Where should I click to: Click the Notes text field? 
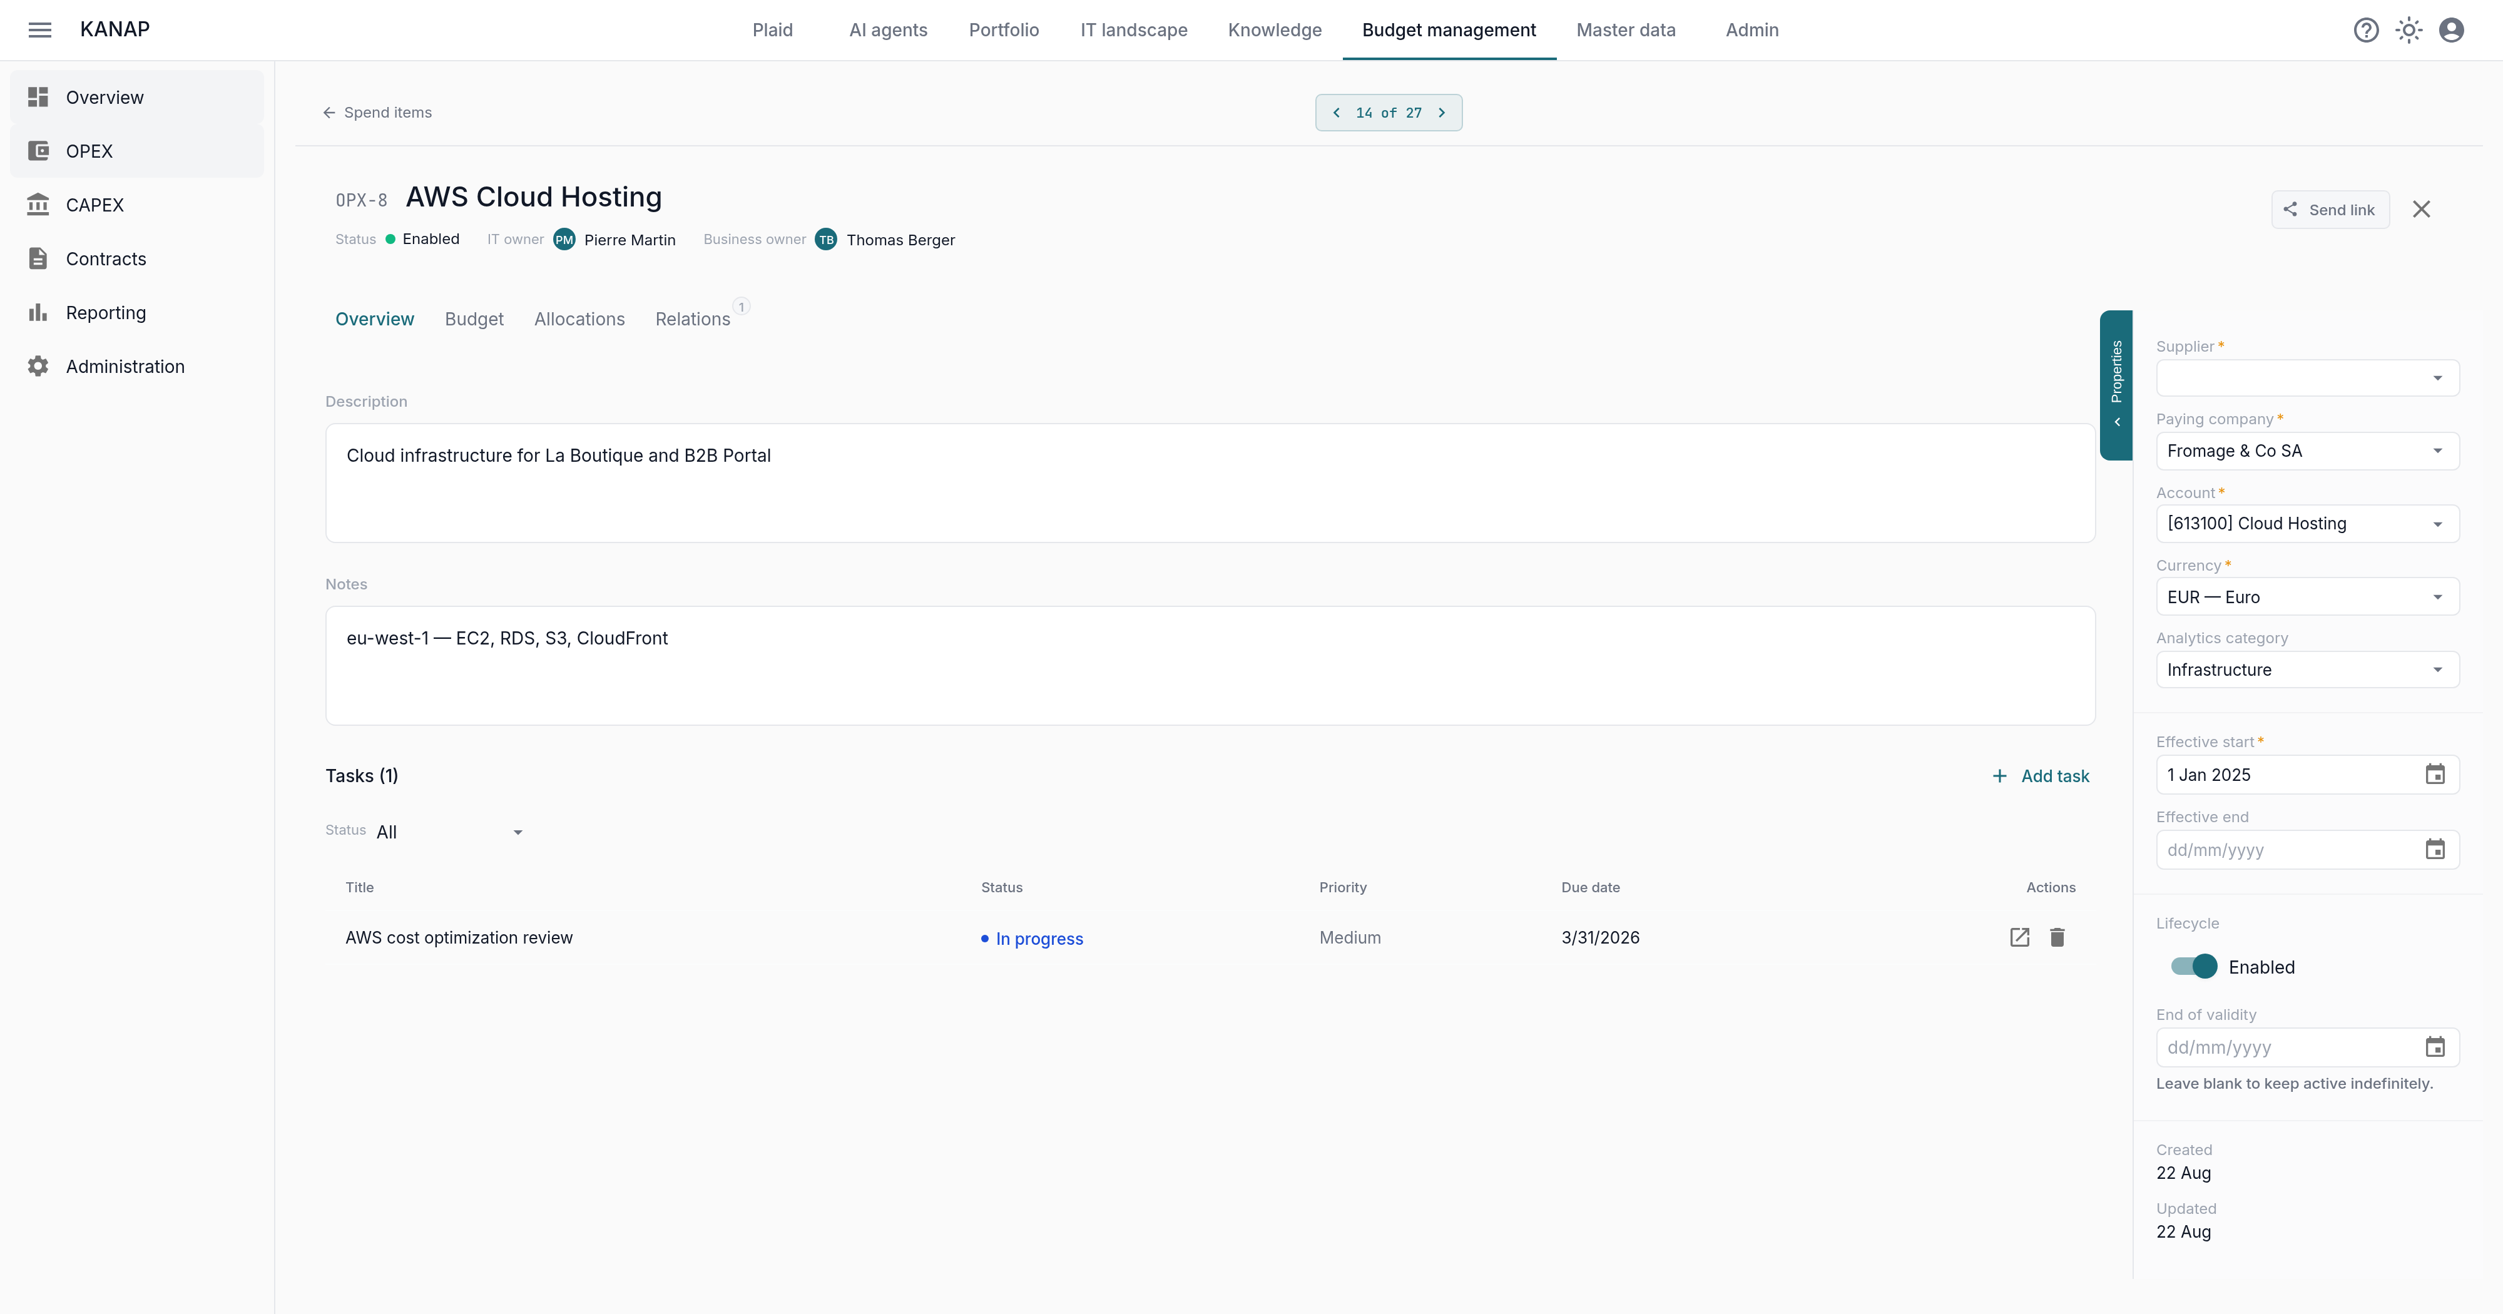tap(1210, 666)
